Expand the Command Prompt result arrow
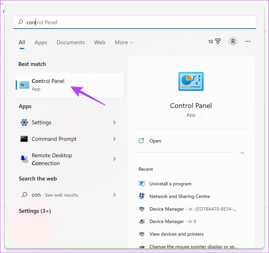This screenshot has width=269, height=253. (114, 139)
